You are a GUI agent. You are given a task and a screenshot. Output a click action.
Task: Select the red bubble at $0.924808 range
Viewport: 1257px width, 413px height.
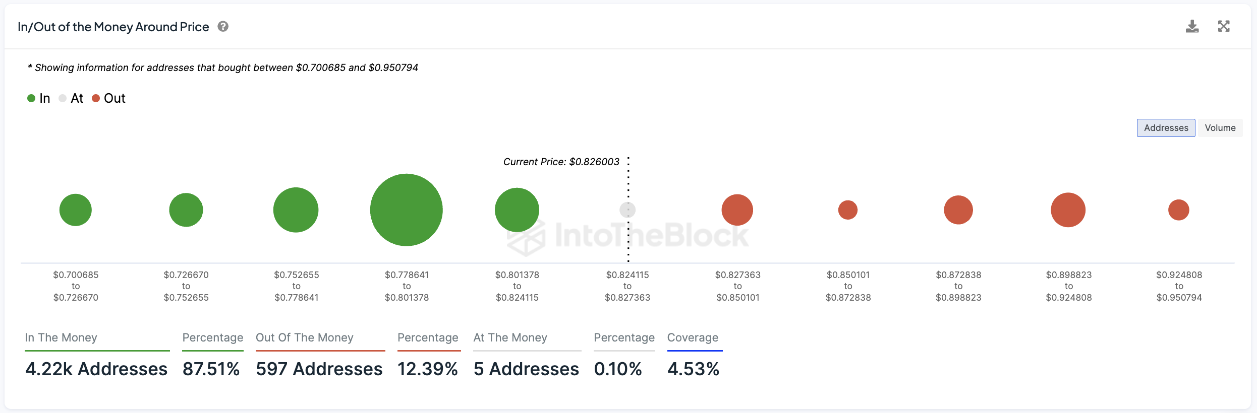point(1179,210)
